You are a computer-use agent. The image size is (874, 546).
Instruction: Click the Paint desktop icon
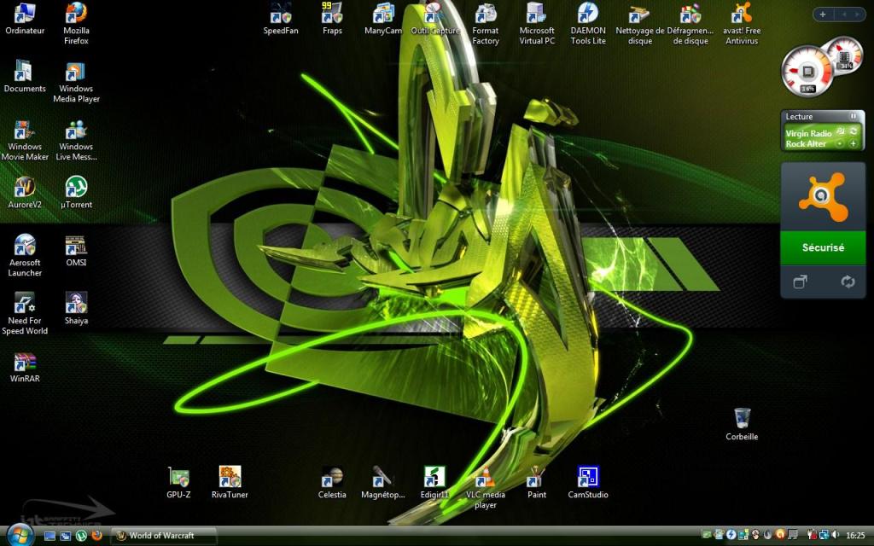537,483
